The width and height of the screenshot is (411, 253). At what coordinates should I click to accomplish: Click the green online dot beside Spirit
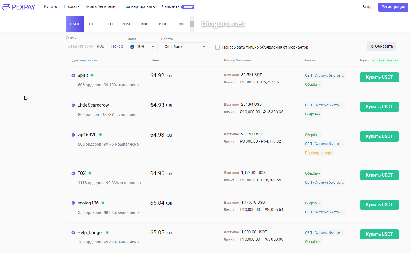pyautogui.click(x=92, y=75)
